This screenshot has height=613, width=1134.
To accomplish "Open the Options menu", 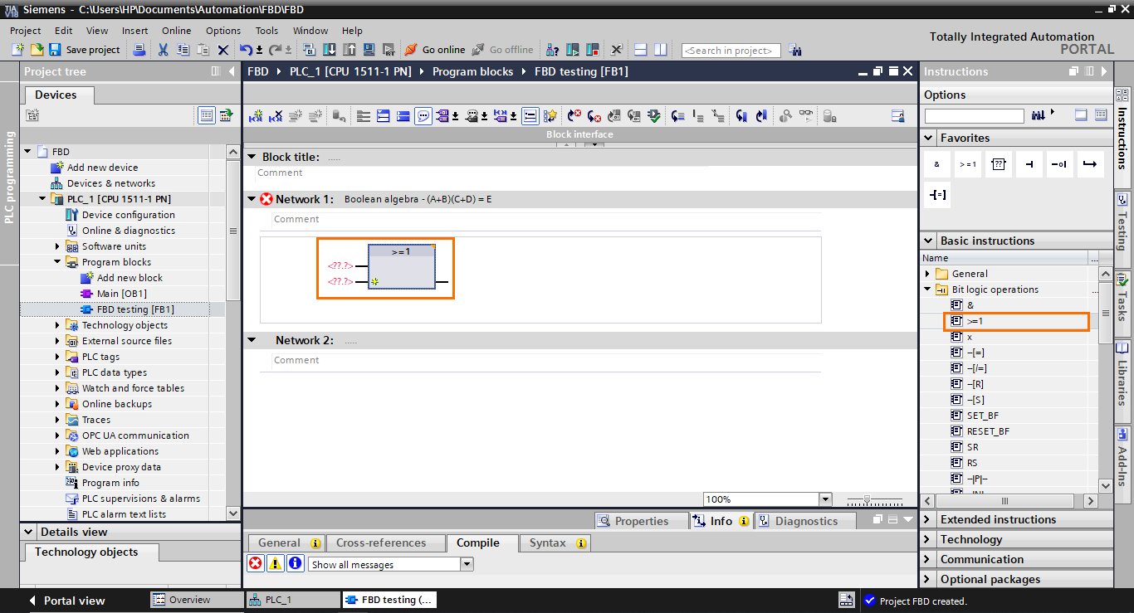I will [222, 31].
